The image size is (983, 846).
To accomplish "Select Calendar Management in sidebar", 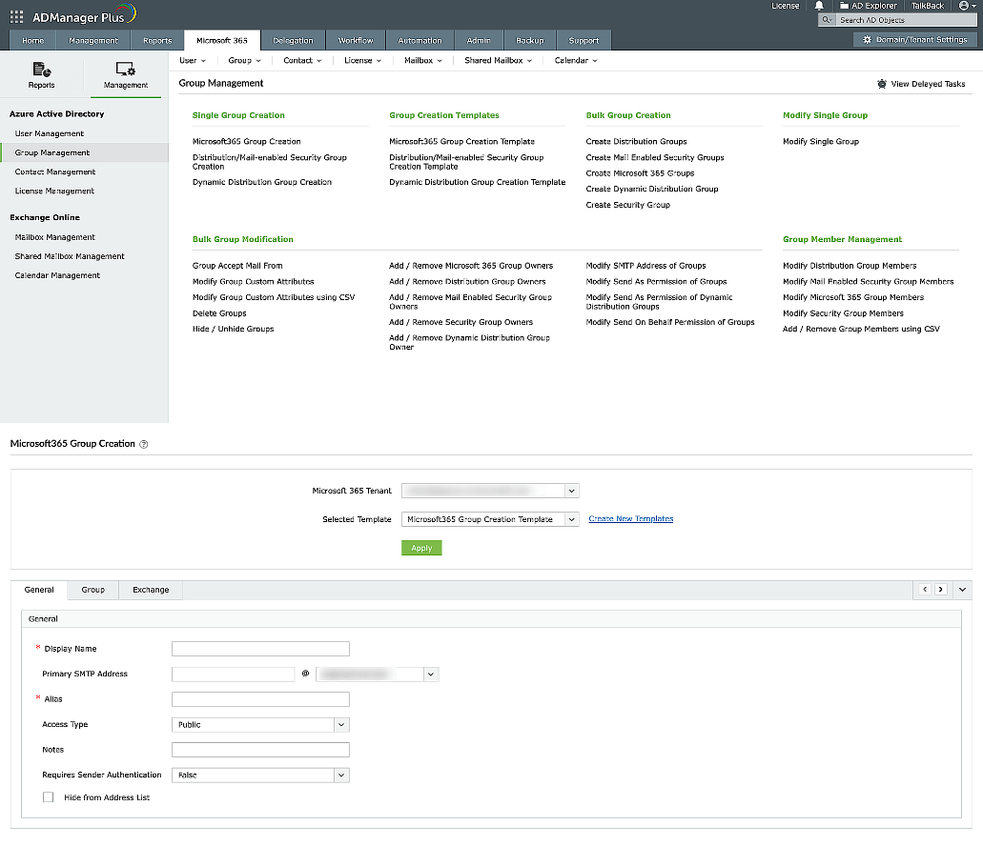I will point(57,275).
